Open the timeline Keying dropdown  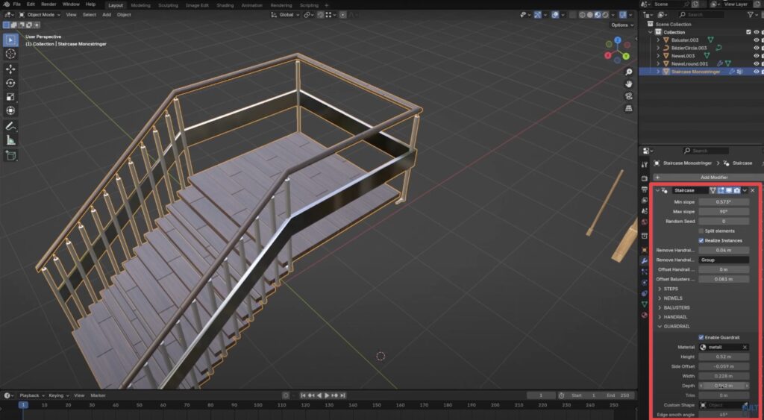[x=58, y=395]
